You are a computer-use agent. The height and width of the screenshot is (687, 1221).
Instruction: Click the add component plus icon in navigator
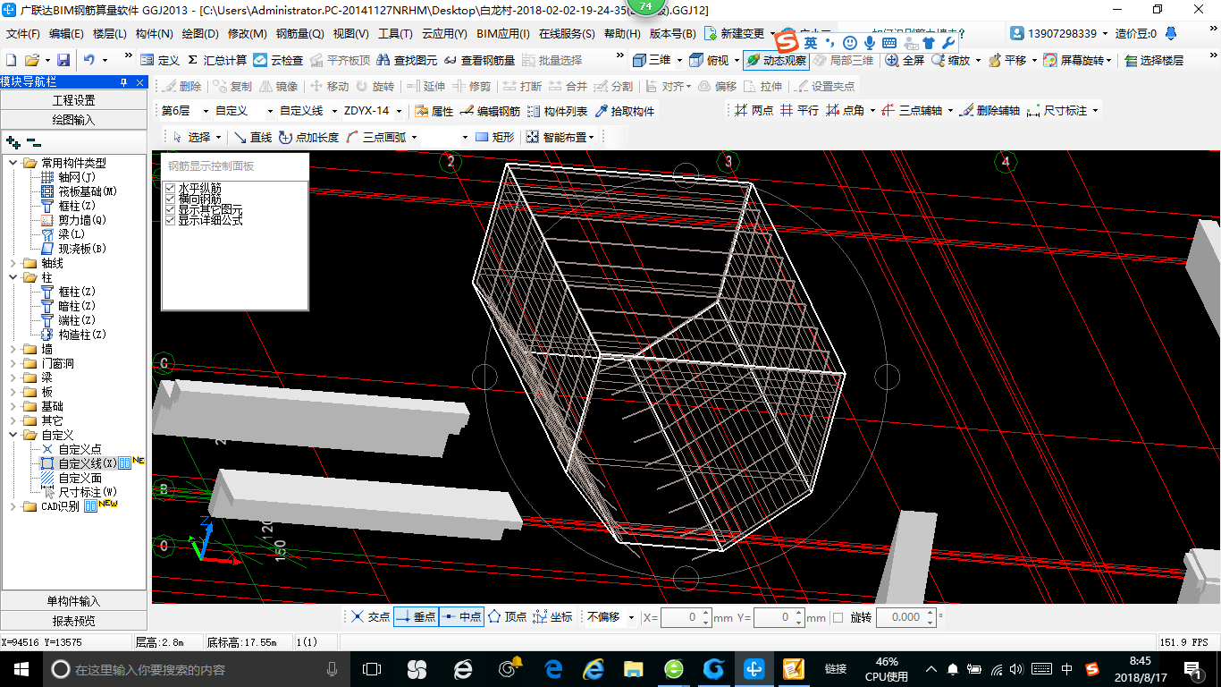click(x=13, y=141)
